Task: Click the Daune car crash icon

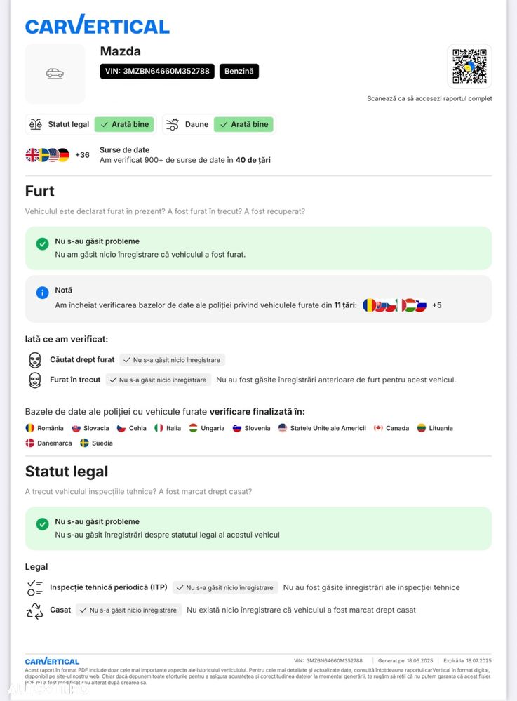Action: [x=173, y=124]
